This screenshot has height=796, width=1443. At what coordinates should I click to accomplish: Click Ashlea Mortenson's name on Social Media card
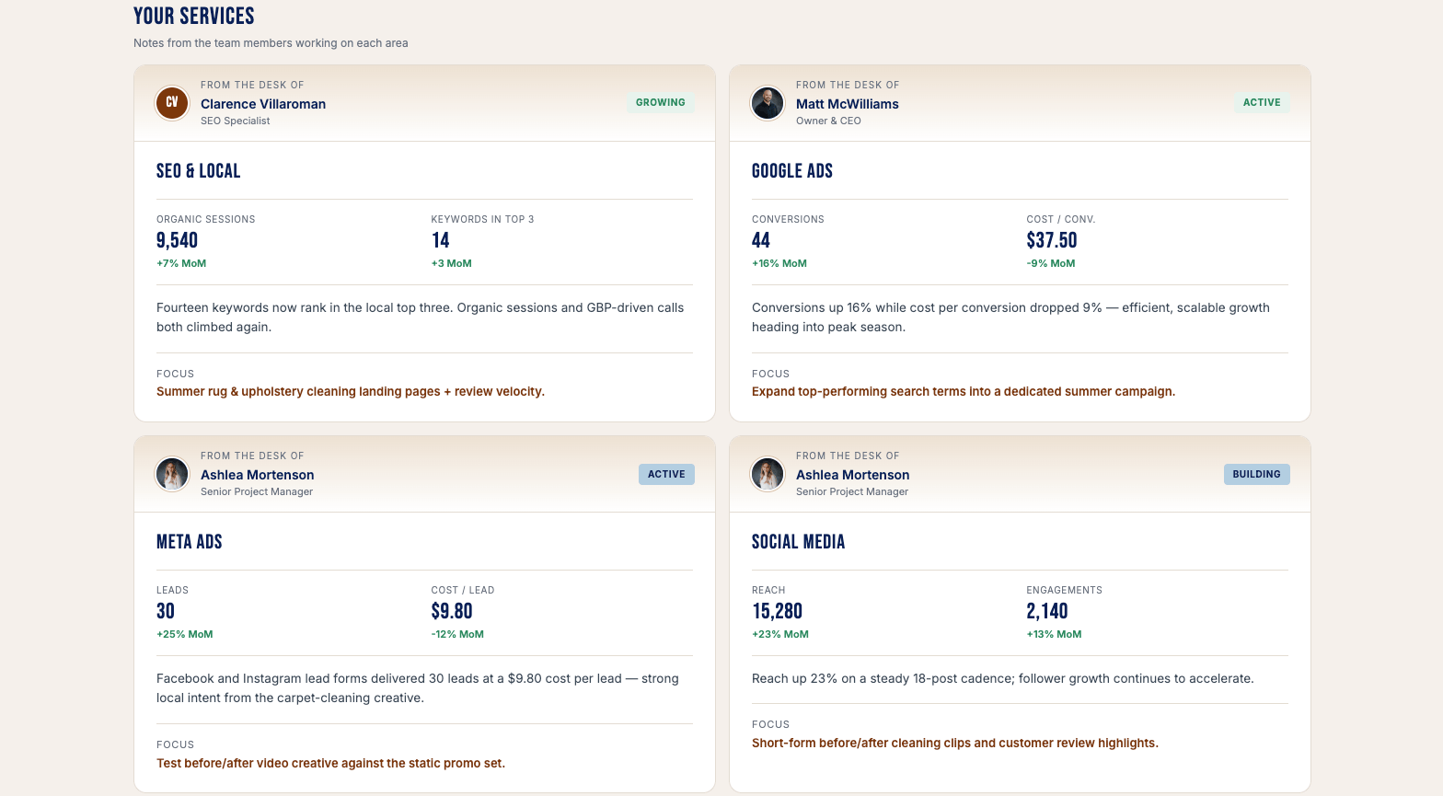853,475
